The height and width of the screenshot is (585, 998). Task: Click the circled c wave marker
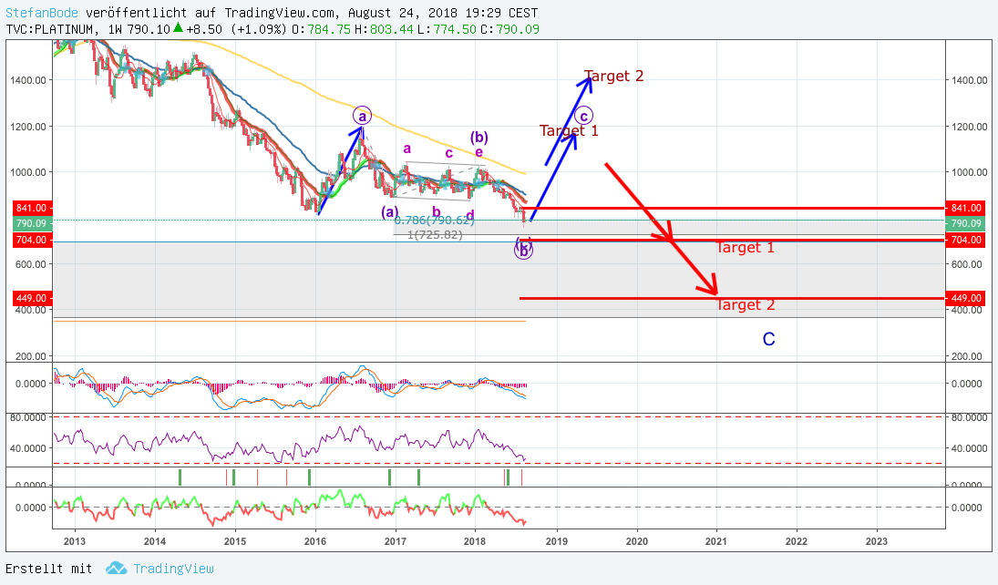point(583,116)
